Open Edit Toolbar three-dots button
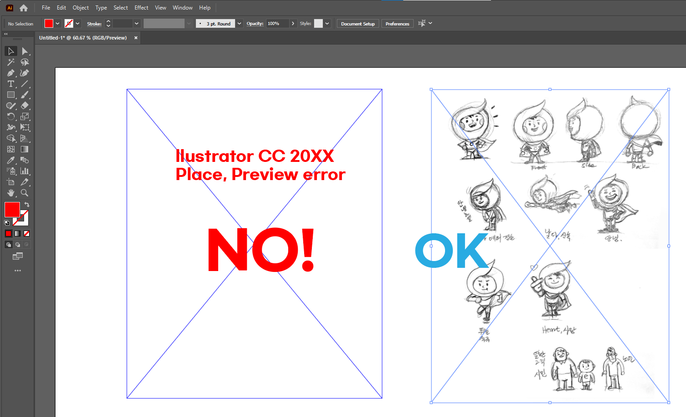 (x=18, y=271)
